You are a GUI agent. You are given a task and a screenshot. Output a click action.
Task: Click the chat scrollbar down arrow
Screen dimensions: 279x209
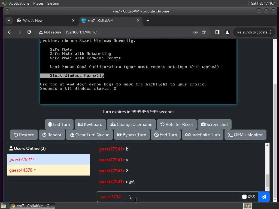click(267, 189)
